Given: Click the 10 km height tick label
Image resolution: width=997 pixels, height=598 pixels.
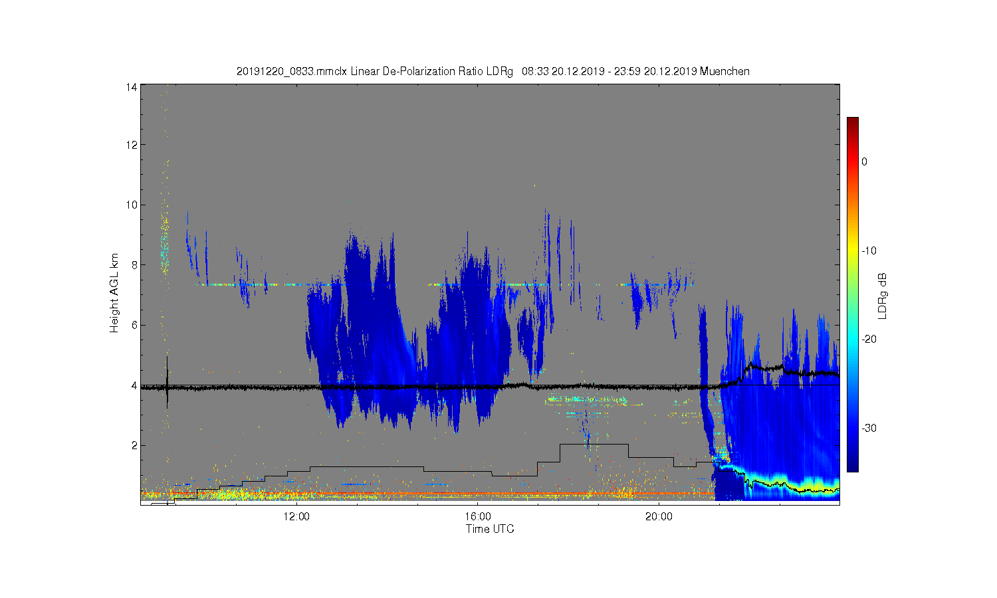Looking at the screenshot, I should (x=131, y=205).
